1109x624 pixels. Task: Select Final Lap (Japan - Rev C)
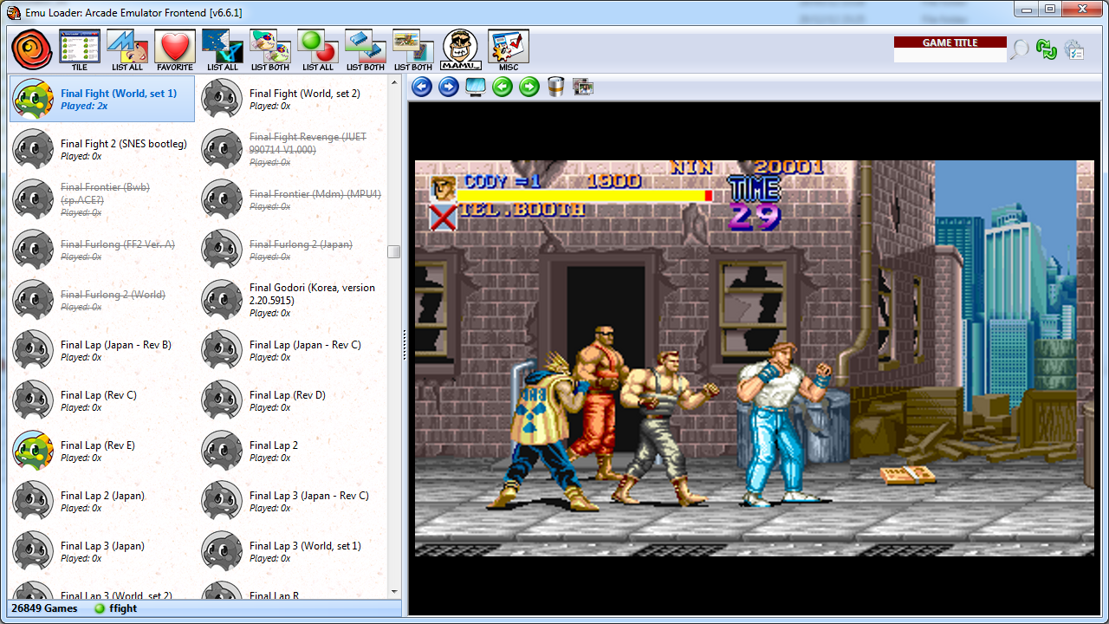coord(291,350)
